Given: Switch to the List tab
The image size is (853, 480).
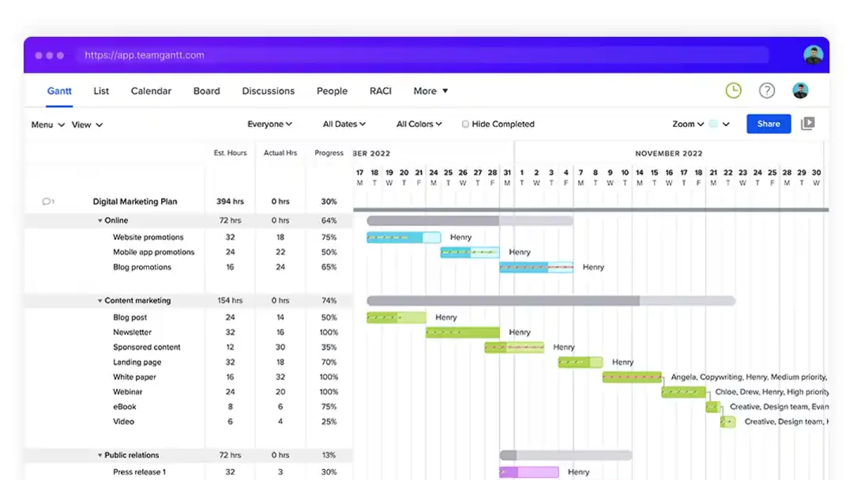Looking at the screenshot, I should tap(101, 91).
